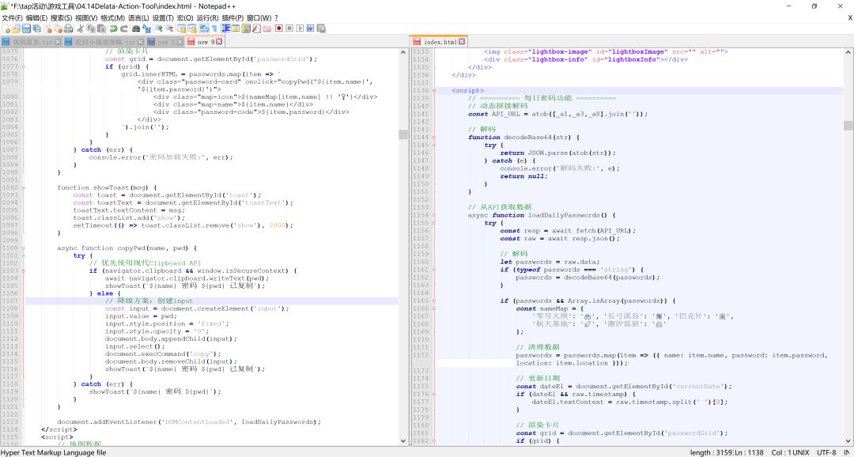Image resolution: width=854 pixels, height=457 pixels.
Task: Collapse the fold marker at line 1154
Action: click(434, 215)
